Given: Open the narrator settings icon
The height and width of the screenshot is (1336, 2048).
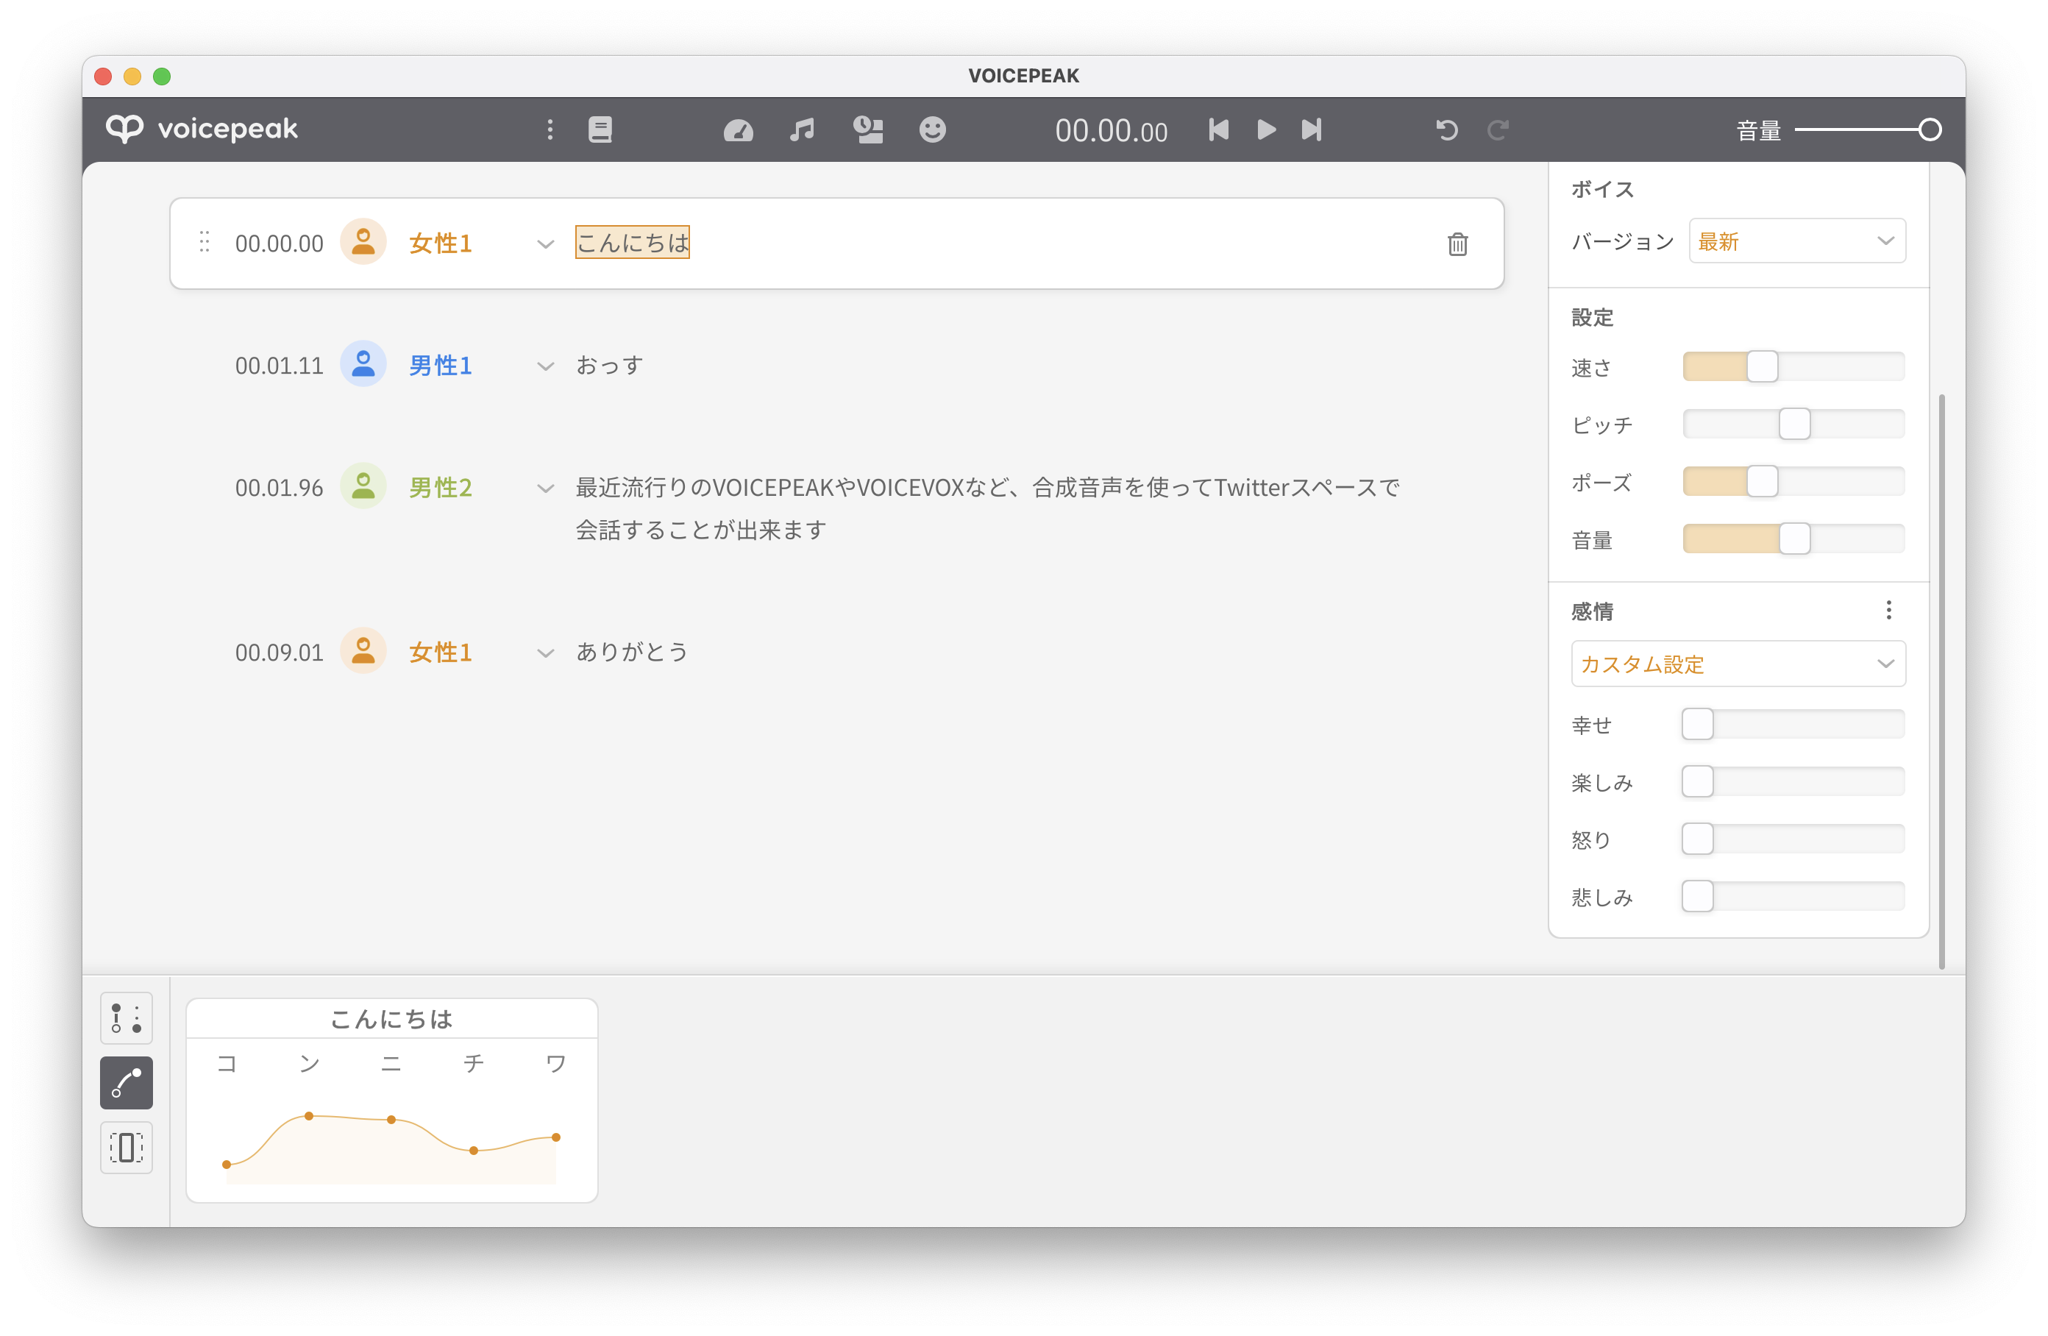Looking at the screenshot, I should coord(867,130).
